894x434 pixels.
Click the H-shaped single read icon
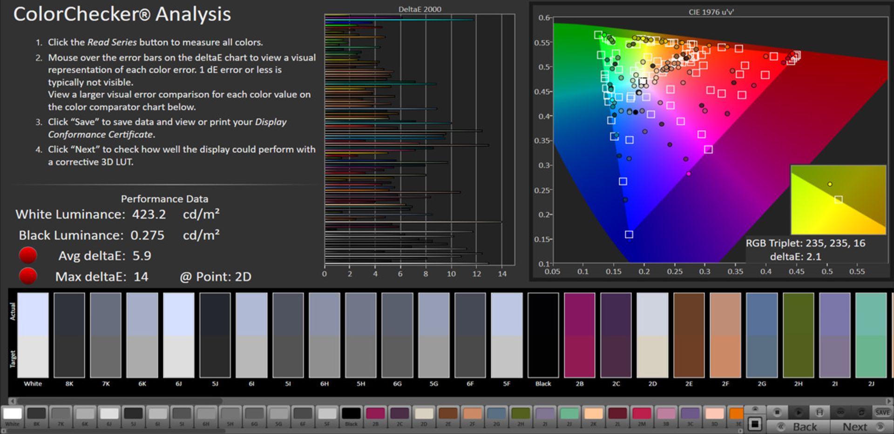[819, 412]
